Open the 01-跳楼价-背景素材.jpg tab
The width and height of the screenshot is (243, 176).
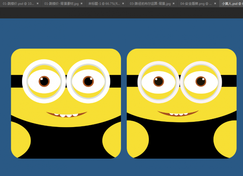point(61,4)
